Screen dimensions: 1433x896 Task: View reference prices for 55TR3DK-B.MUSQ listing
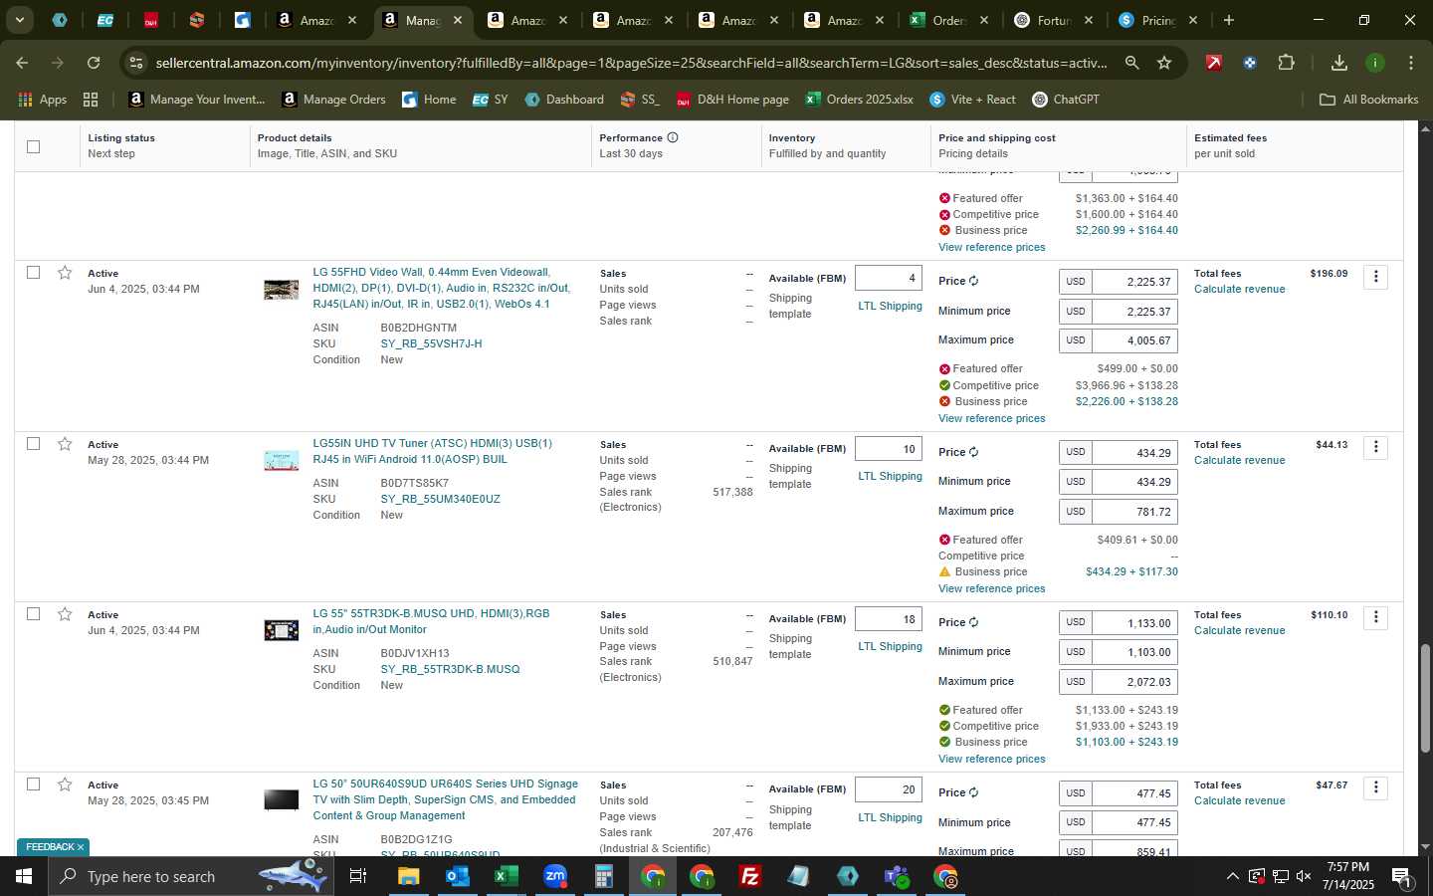(991, 759)
